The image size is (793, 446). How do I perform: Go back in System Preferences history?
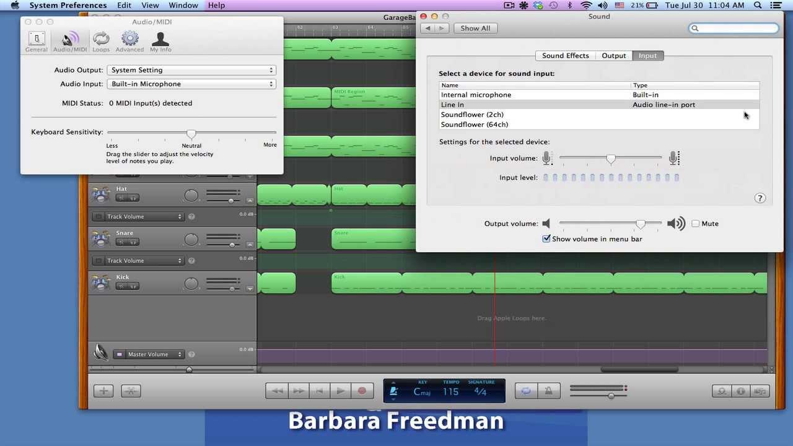click(x=427, y=28)
